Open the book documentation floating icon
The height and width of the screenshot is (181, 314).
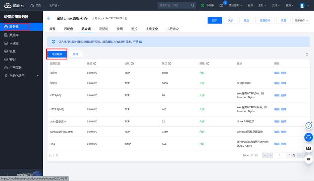(x=309, y=148)
